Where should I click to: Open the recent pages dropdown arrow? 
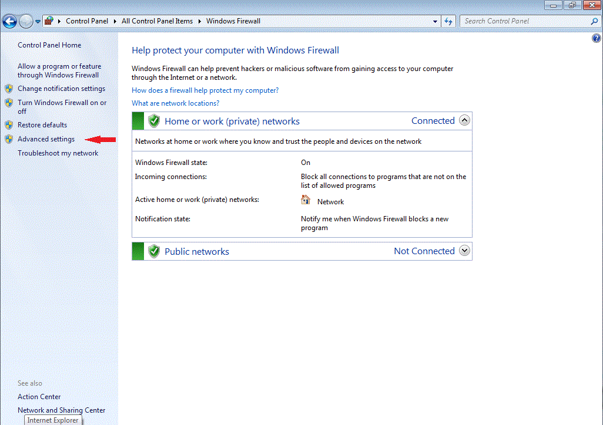click(38, 22)
